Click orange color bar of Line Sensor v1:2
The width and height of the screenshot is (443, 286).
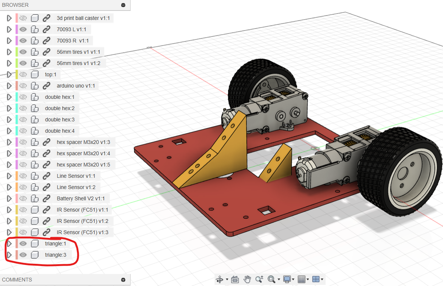coord(17,187)
